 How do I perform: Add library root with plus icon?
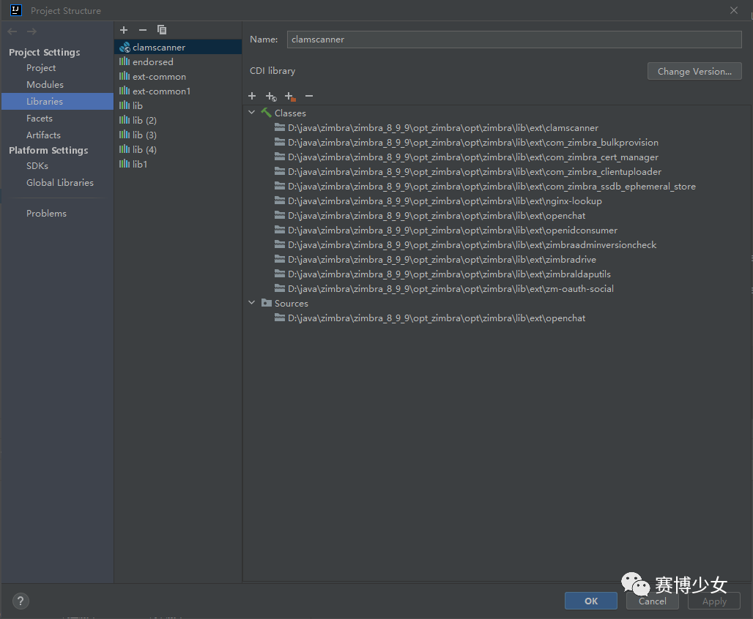point(252,96)
